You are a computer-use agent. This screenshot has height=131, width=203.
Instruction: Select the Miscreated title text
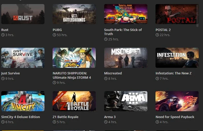113,73
